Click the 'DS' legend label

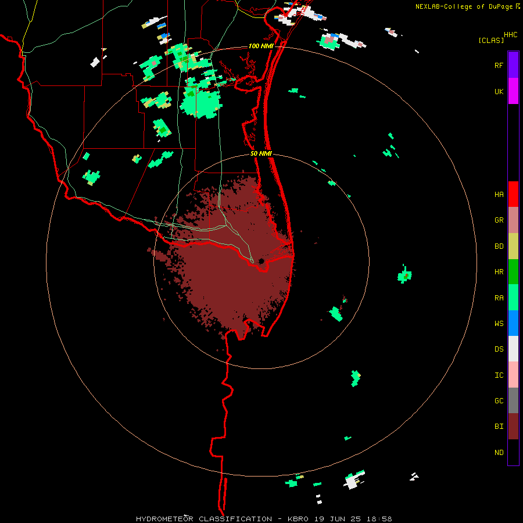click(499, 349)
